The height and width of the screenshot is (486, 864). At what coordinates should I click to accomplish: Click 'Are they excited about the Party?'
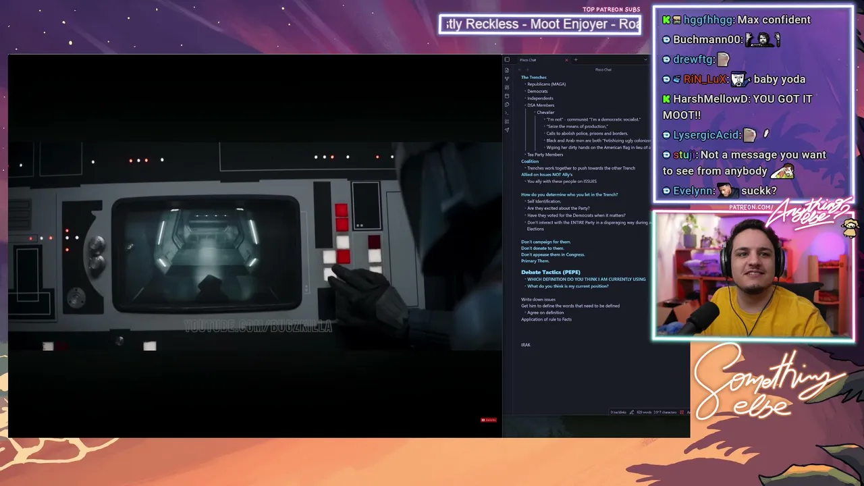[x=558, y=208]
